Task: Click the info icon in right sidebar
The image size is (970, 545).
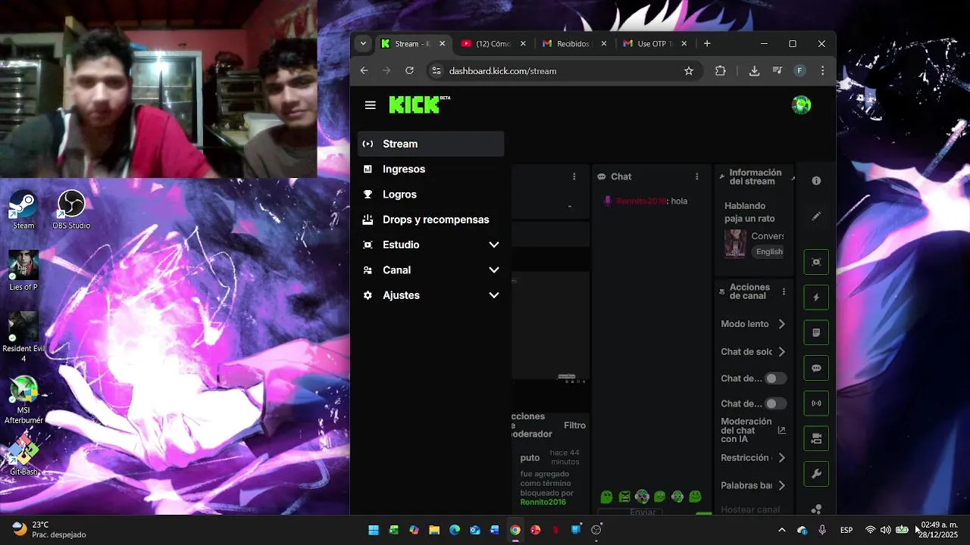Action: point(816,181)
